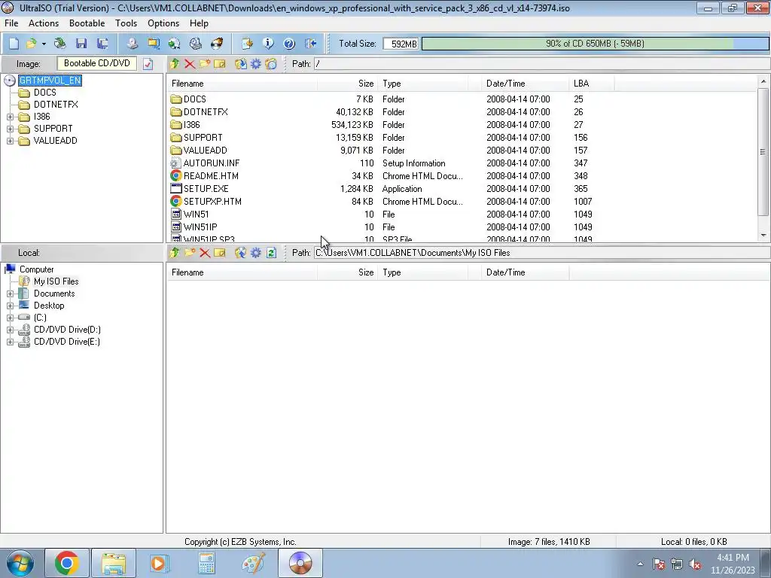The width and height of the screenshot is (771, 578).
Task: Click the Local Path field
Action: click(541, 253)
